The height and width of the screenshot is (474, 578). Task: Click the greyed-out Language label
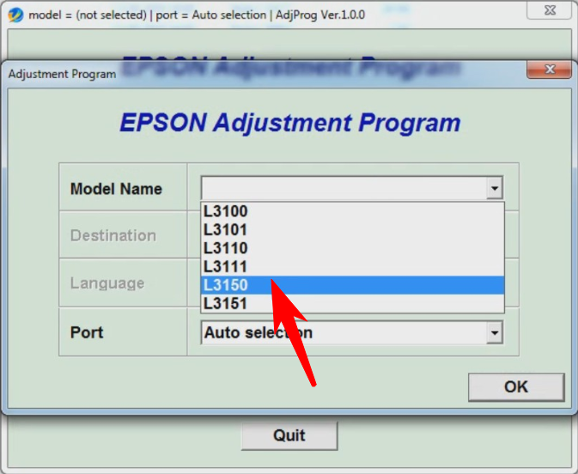(107, 283)
